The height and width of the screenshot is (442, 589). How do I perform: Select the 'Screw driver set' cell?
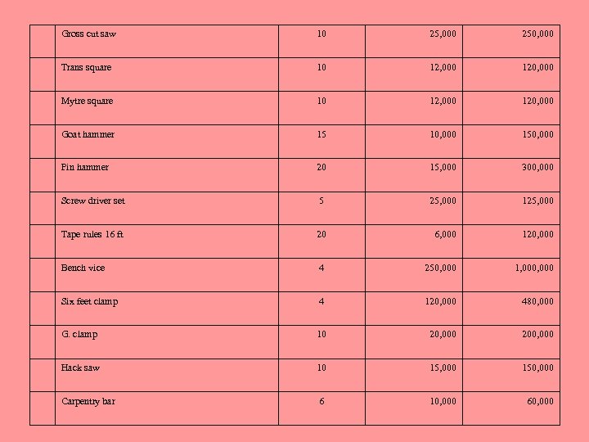(x=93, y=201)
